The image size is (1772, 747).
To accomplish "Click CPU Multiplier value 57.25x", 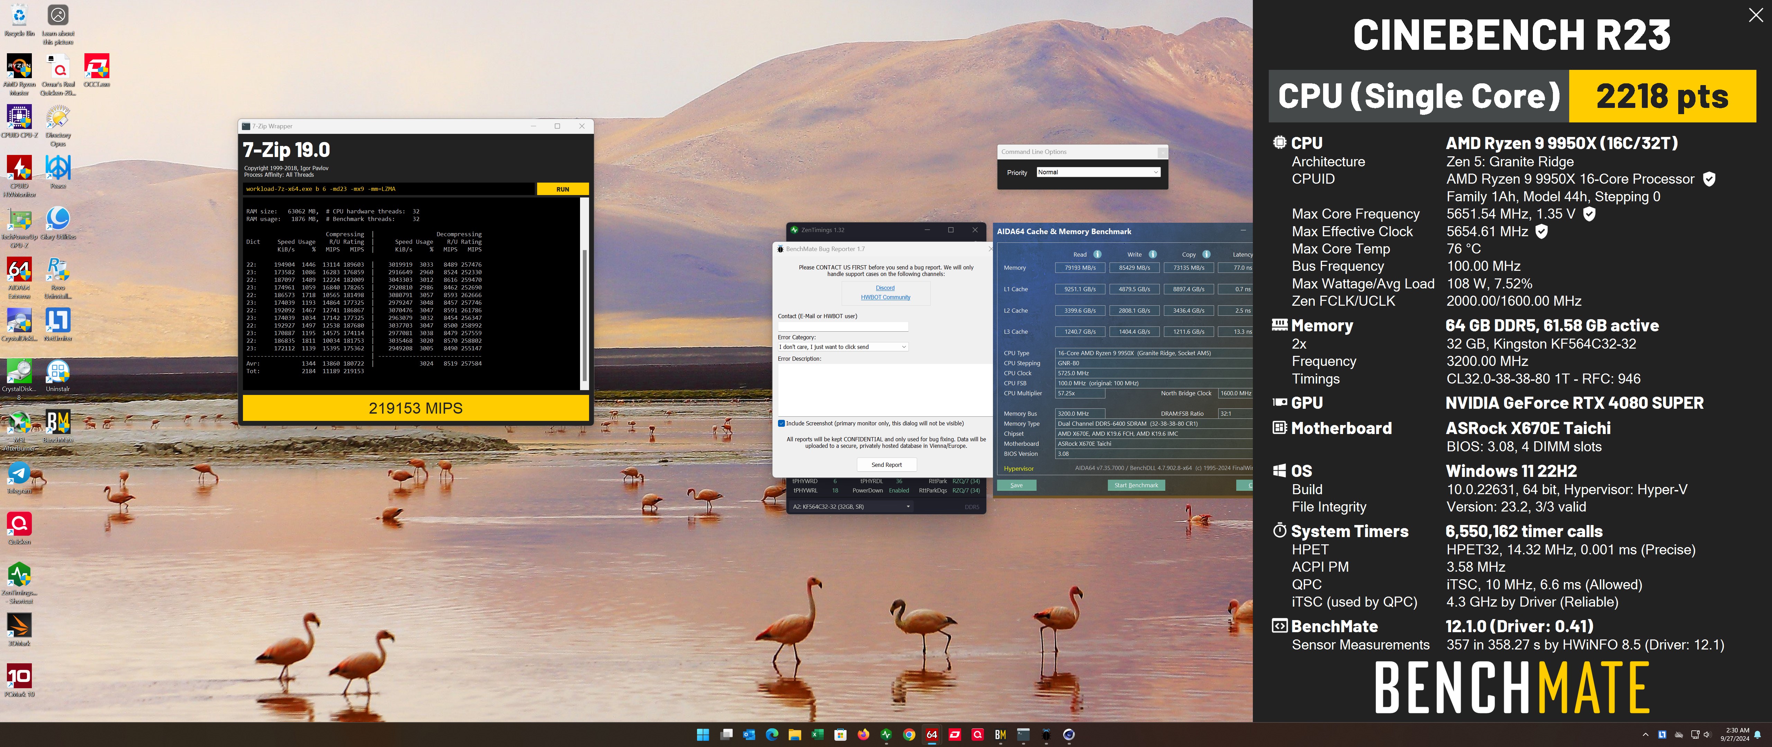I will click(x=1079, y=394).
